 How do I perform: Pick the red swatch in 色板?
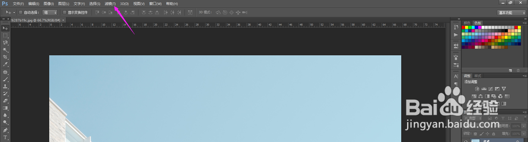[x=463, y=27]
